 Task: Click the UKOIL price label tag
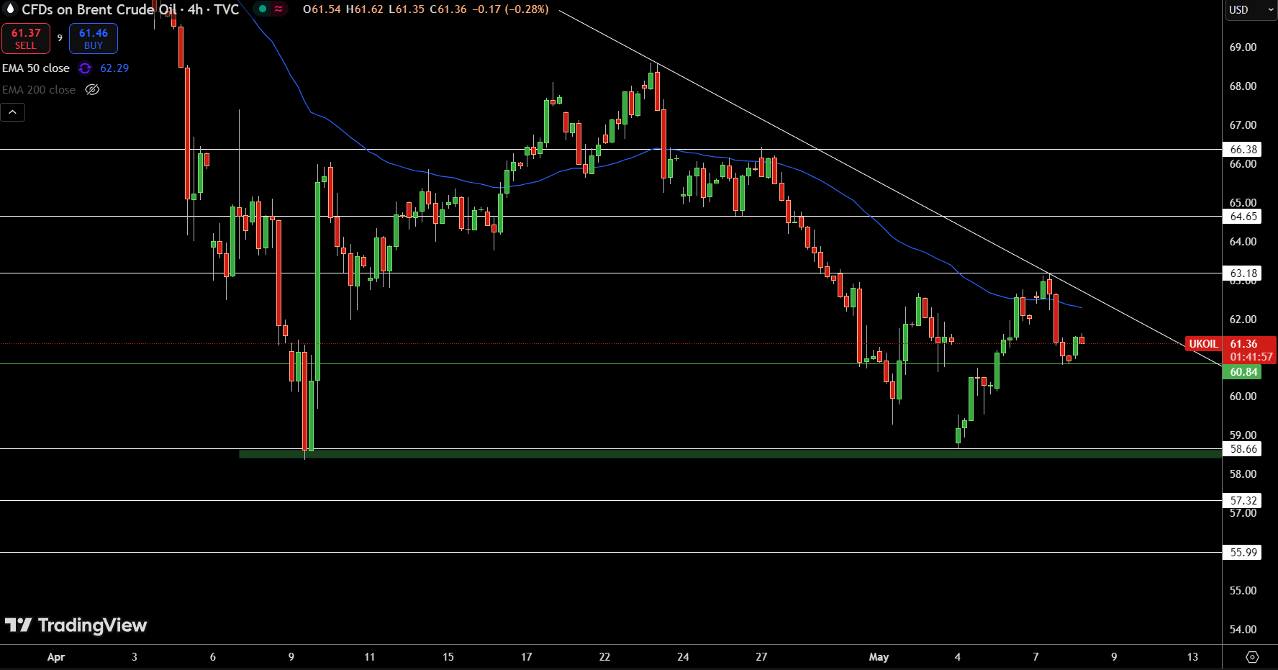pyautogui.click(x=1203, y=344)
